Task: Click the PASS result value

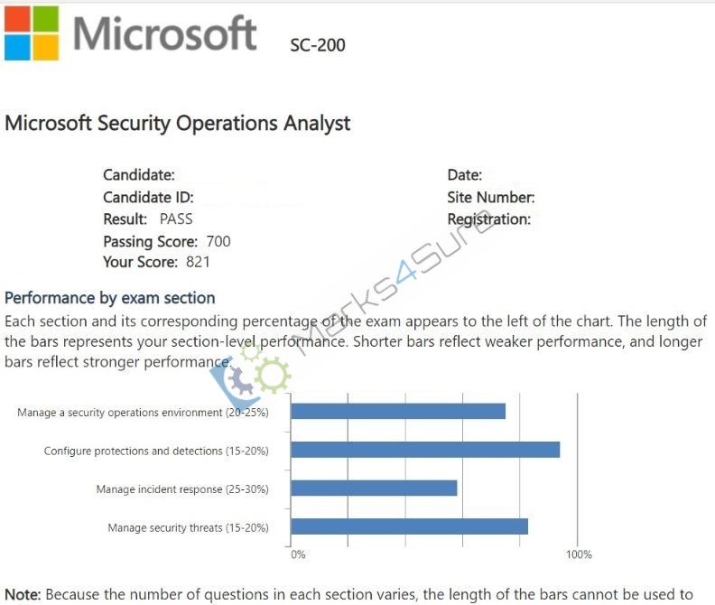Action: pos(176,219)
